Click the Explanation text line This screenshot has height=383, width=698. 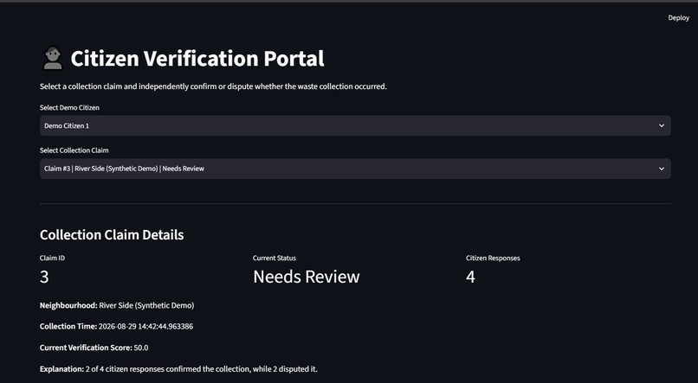pyautogui.click(x=178, y=369)
